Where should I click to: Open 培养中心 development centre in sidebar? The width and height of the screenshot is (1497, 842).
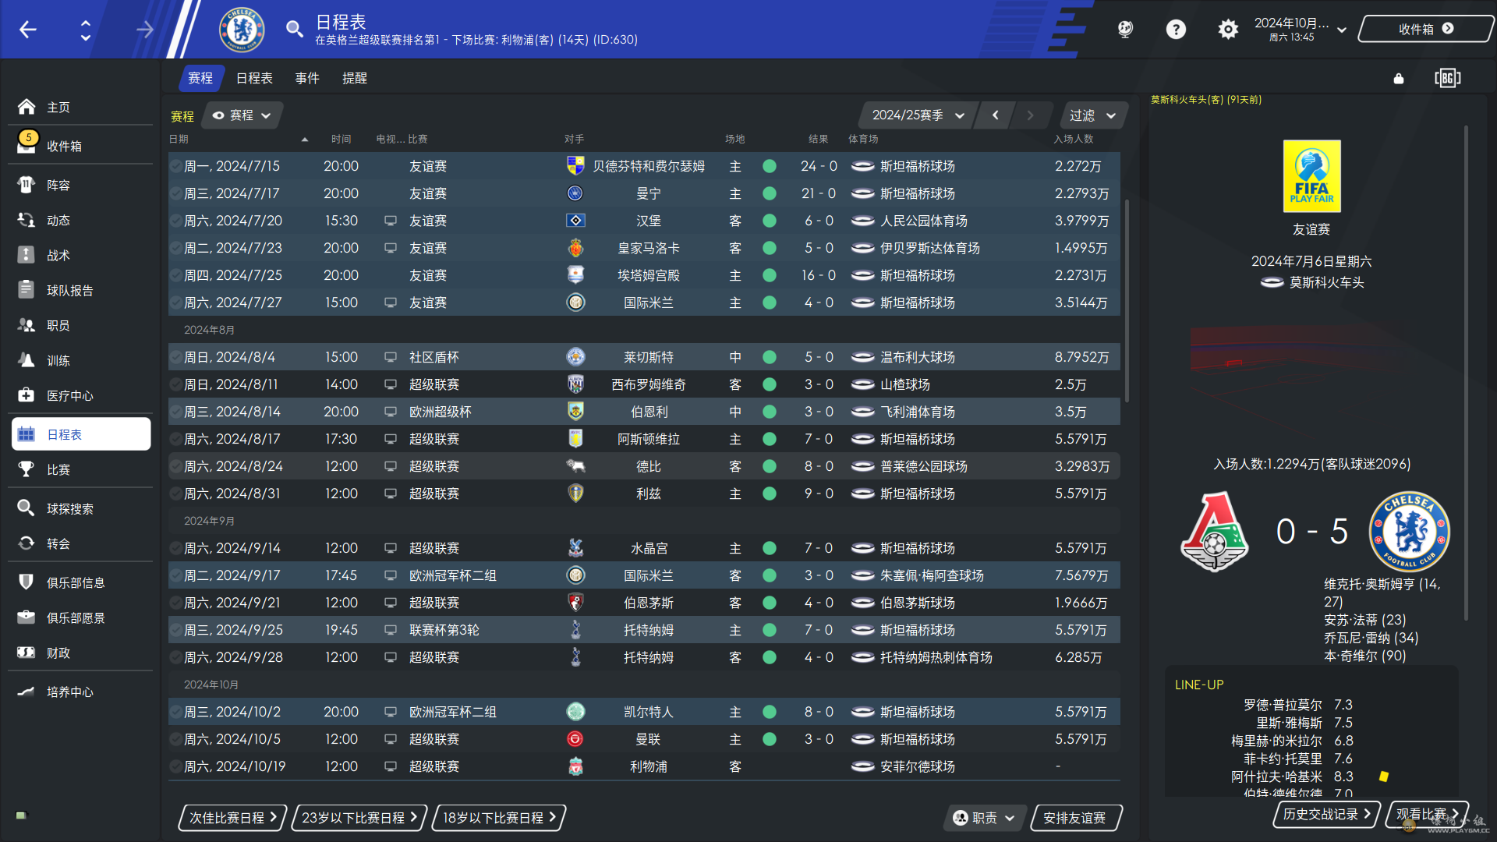(81, 692)
